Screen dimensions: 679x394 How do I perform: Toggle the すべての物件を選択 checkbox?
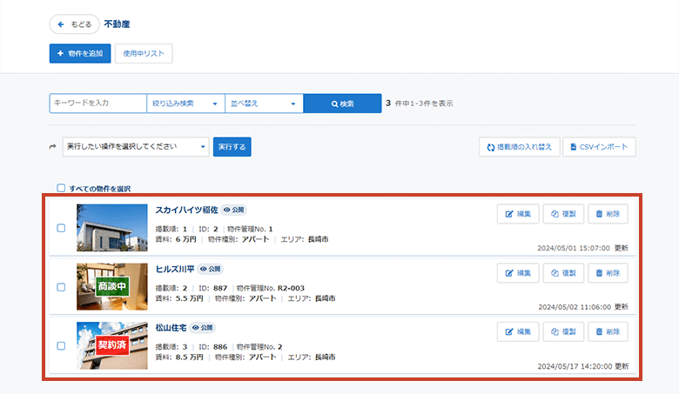(x=61, y=188)
